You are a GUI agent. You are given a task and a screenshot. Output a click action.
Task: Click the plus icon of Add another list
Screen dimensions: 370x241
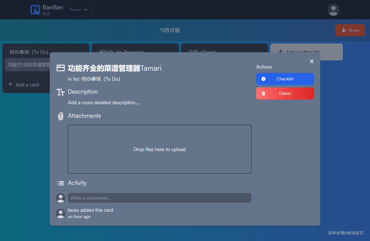point(281,52)
